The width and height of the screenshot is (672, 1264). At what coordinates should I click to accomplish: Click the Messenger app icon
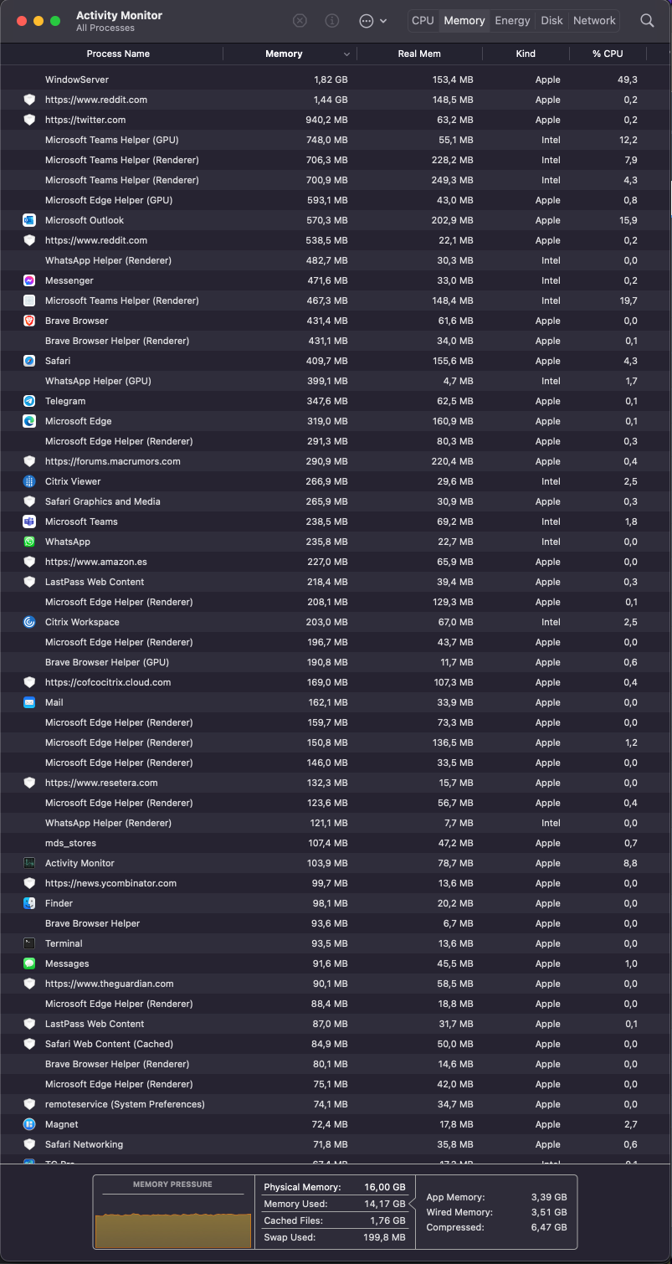29,280
